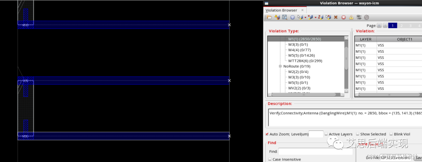The height and width of the screenshot is (162, 422).
Task: Click the red circle stop icon
Action: click(343, 18)
